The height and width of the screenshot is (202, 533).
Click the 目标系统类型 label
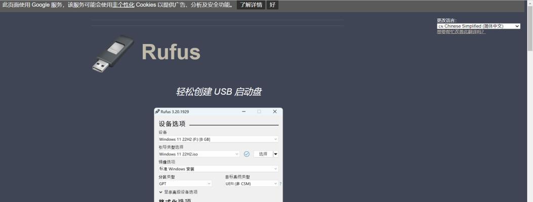pos(237,177)
